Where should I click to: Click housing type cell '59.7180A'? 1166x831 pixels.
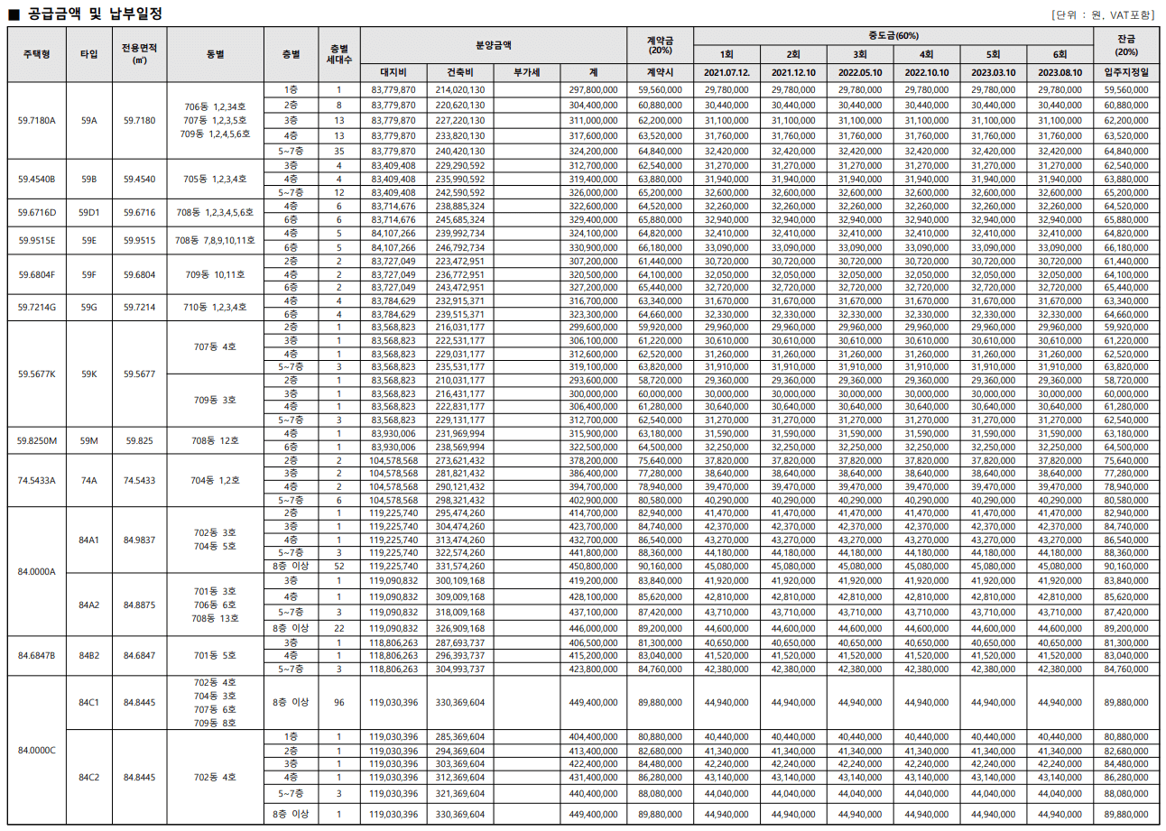pos(37,120)
